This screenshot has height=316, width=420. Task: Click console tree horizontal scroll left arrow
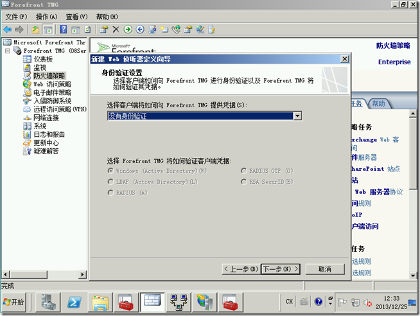click(x=6, y=274)
